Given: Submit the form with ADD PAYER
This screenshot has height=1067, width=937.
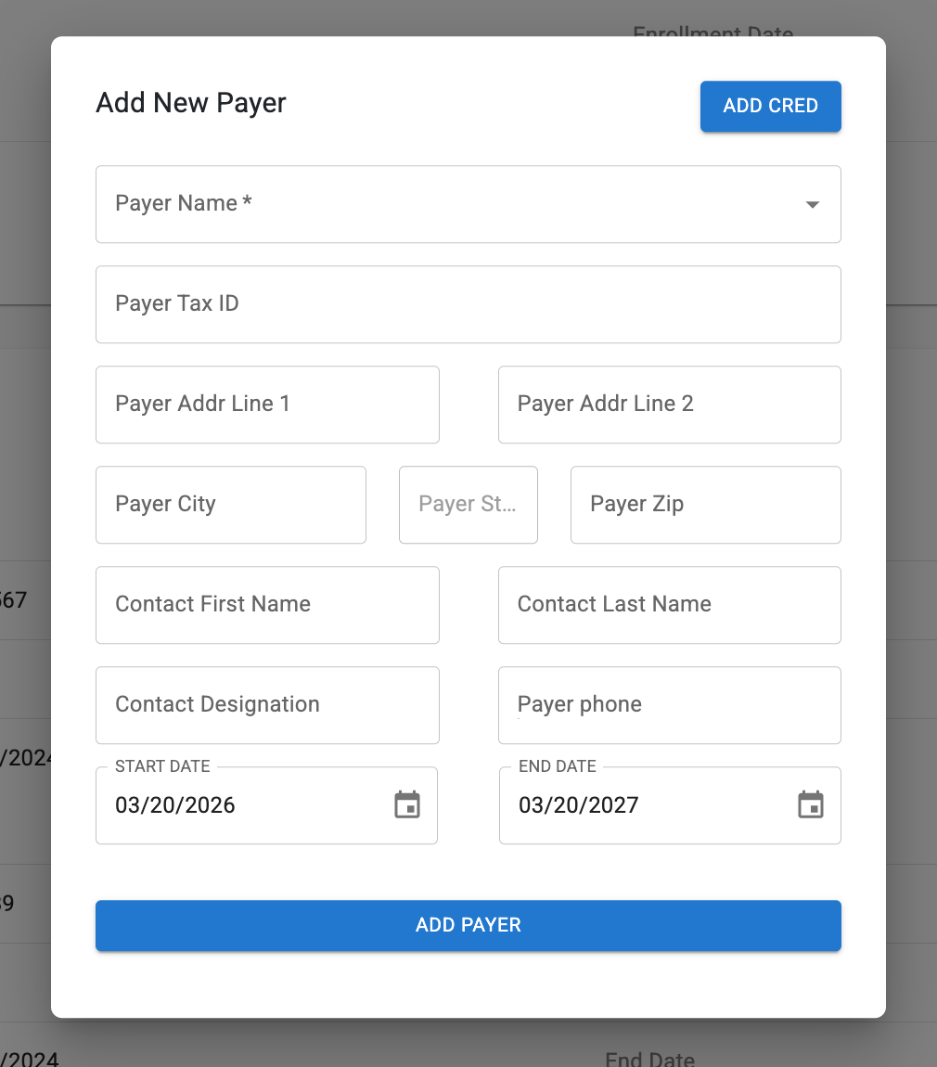Looking at the screenshot, I should (x=468, y=925).
